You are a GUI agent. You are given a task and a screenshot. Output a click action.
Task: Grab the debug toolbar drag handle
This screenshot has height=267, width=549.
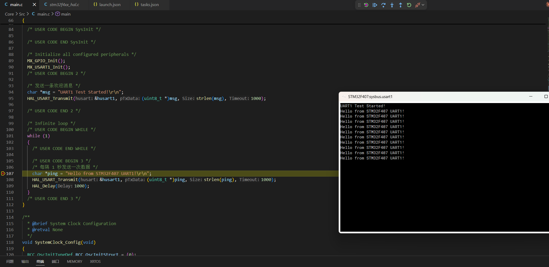point(359,5)
